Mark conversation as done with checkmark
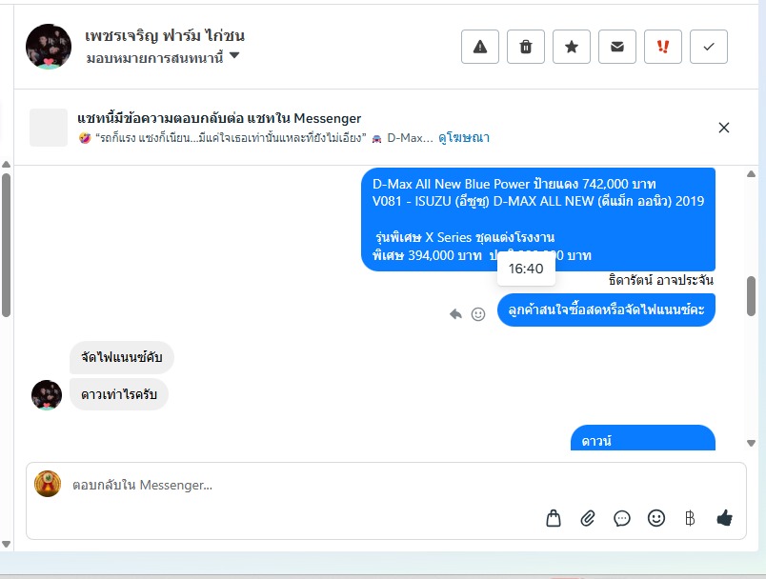 click(x=708, y=47)
